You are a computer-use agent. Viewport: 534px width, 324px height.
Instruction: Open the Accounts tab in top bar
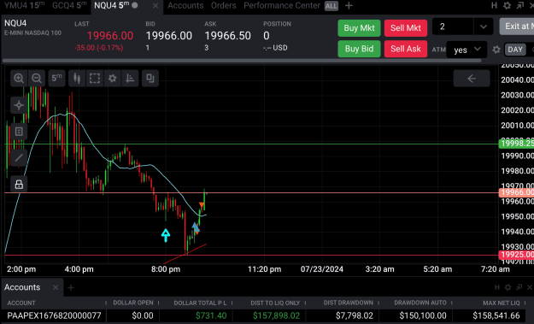pyautogui.click(x=185, y=5)
